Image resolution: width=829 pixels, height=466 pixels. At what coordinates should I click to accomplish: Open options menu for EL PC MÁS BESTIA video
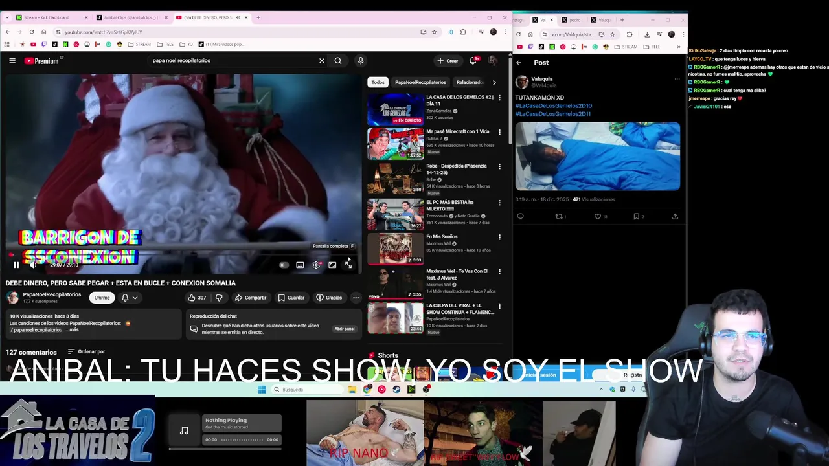pos(499,203)
